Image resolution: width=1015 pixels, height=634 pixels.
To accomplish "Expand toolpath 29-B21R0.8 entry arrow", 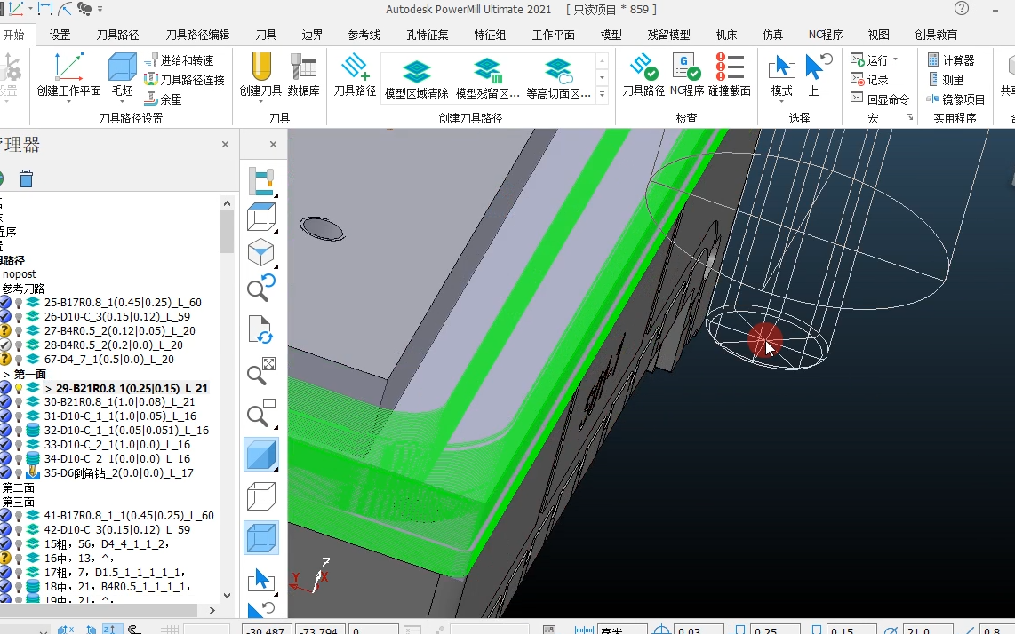I will tap(48, 389).
